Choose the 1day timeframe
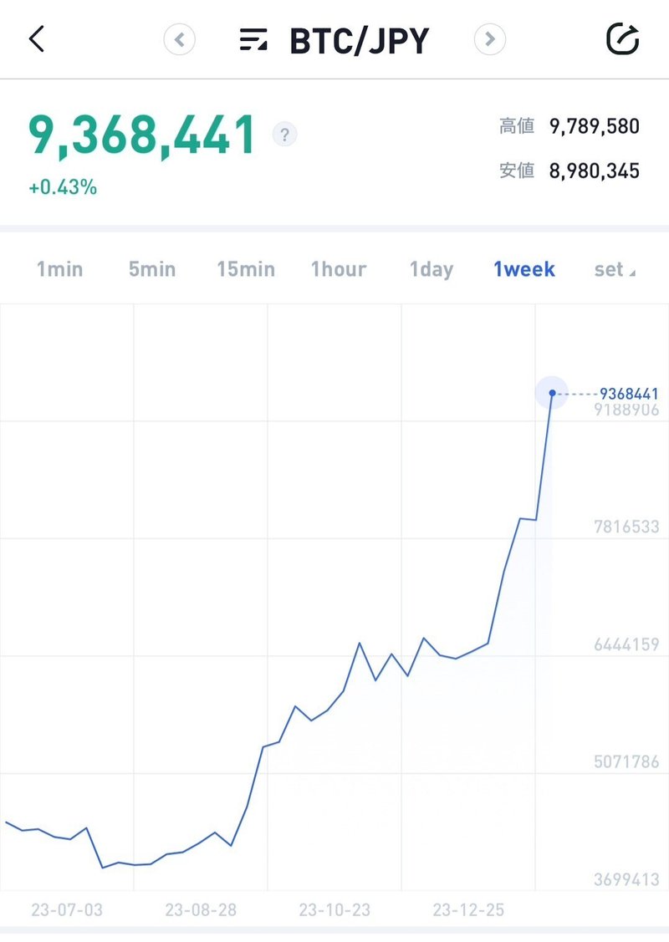669x942 pixels. pos(432,269)
